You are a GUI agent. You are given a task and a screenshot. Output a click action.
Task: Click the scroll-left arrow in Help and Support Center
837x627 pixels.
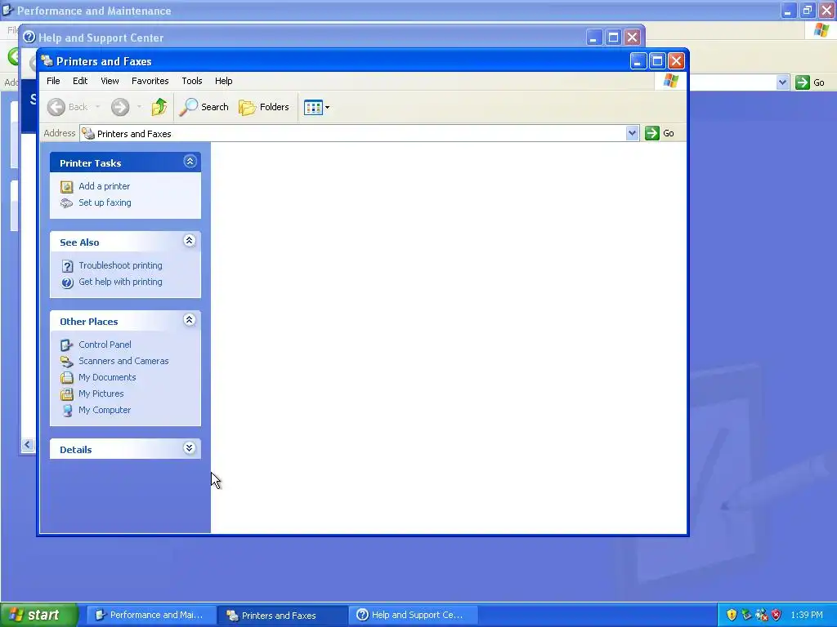point(28,445)
